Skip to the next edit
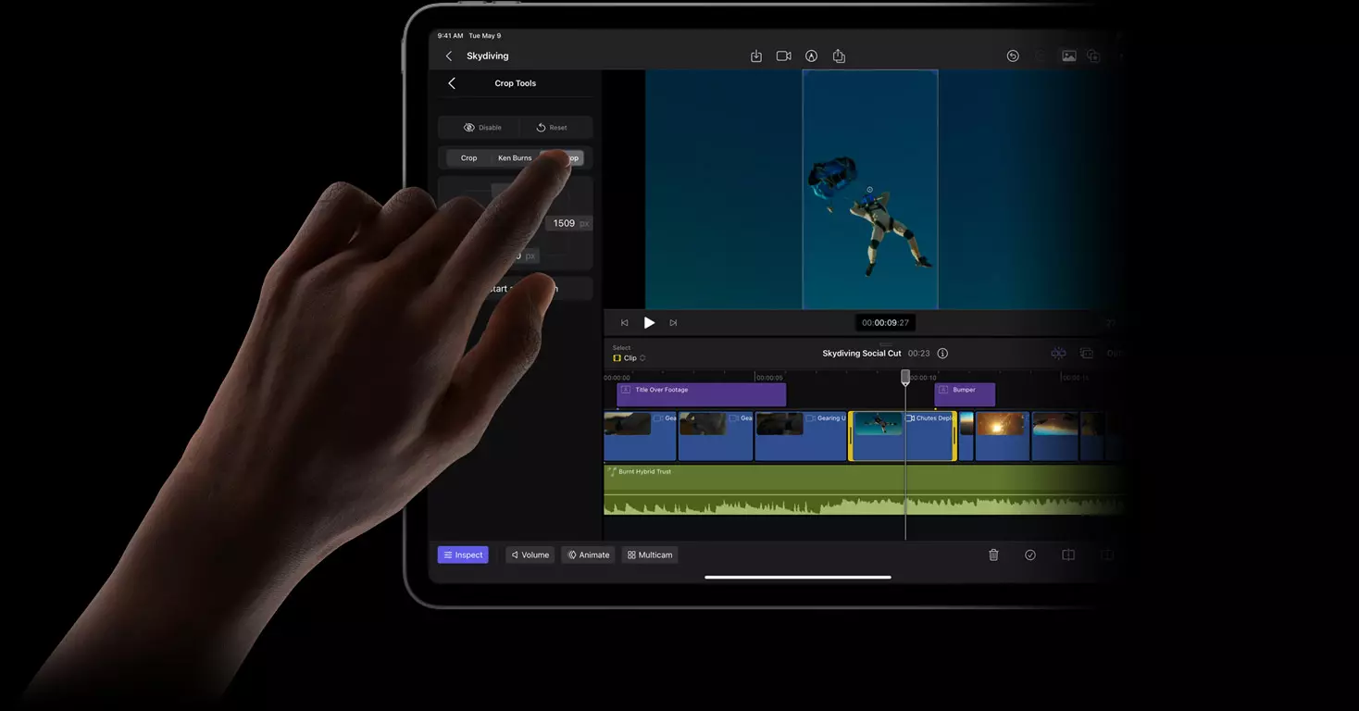This screenshot has height=711, width=1359. (673, 323)
